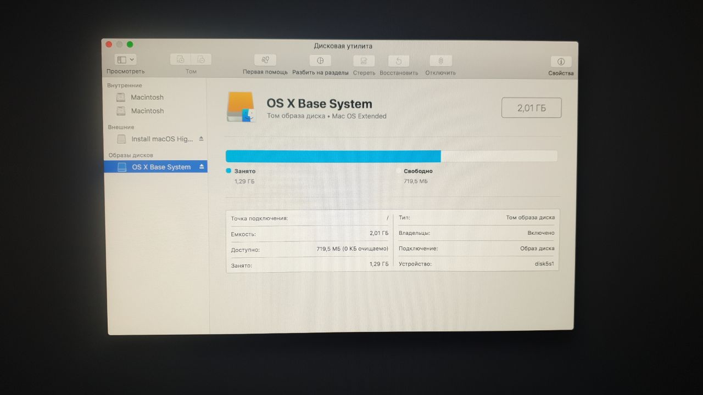The image size is (703, 395).
Task: Click the Владельцы: Включено row
Action: pos(477,233)
